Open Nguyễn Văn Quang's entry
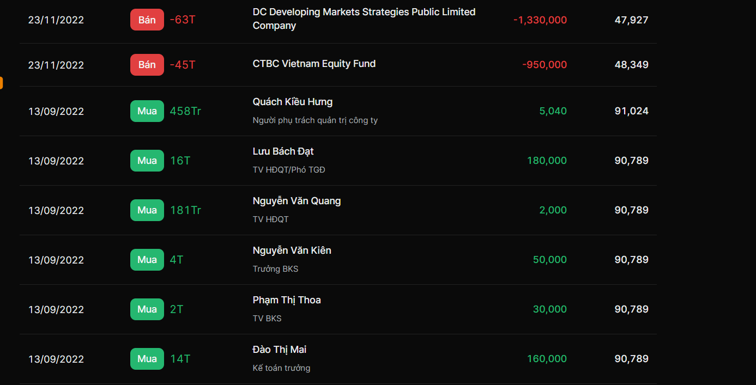Image resolution: width=756 pixels, height=385 pixels. tap(297, 201)
